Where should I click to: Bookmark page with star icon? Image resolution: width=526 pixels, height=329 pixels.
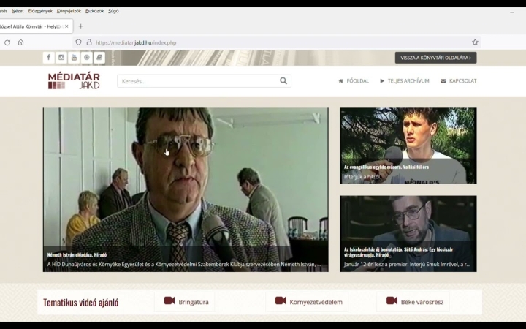tap(475, 42)
